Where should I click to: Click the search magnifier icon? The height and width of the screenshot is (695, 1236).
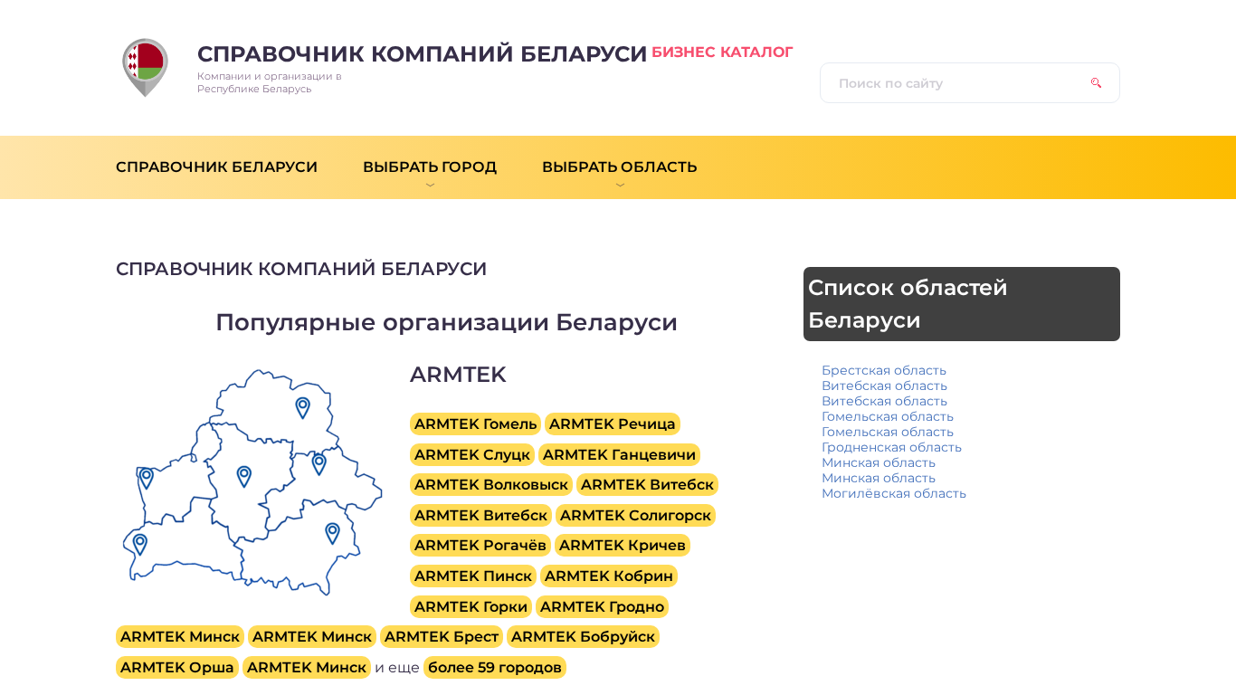(1096, 83)
